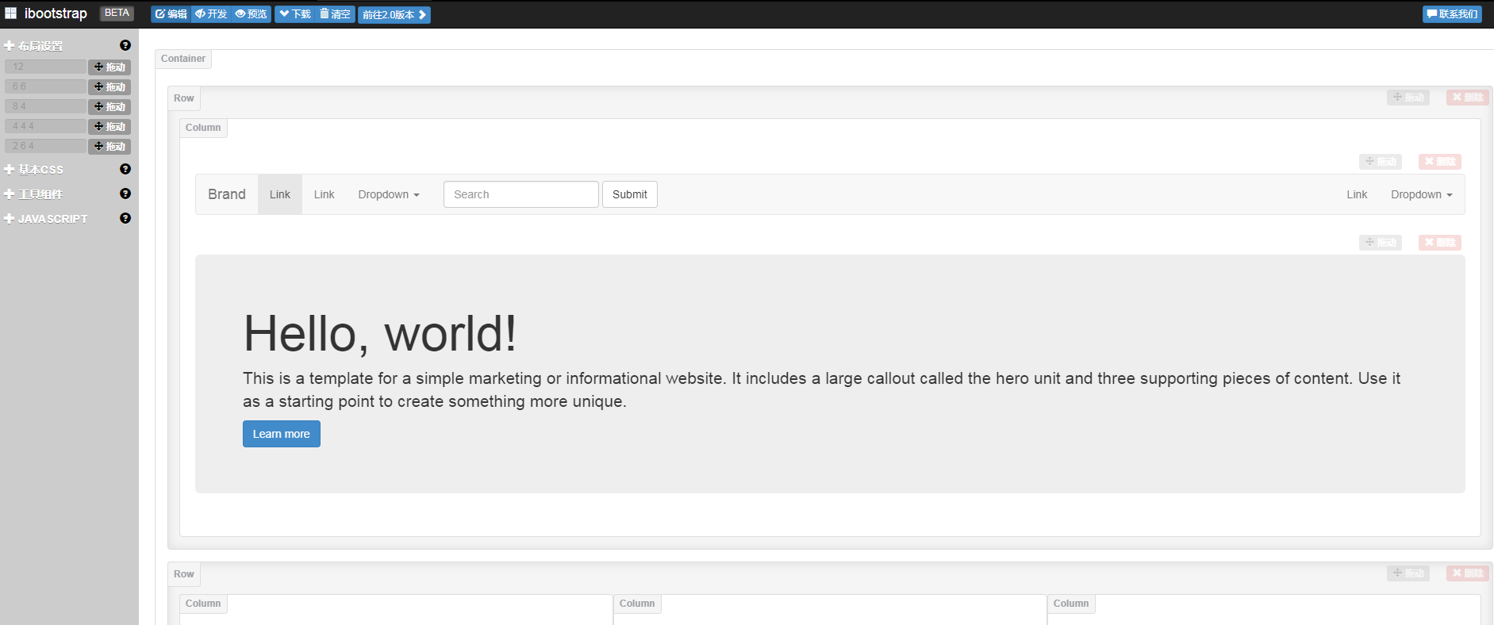Select the active Link tab in navbar
Image resolution: width=1494 pixels, height=625 pixels.
[x=279, y=194]
